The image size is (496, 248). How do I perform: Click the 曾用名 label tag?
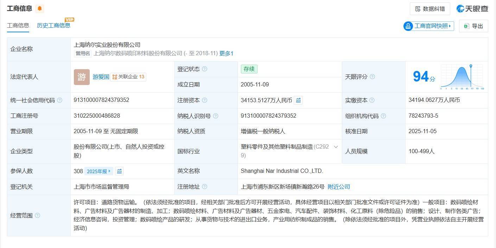(x=83, y=53)
